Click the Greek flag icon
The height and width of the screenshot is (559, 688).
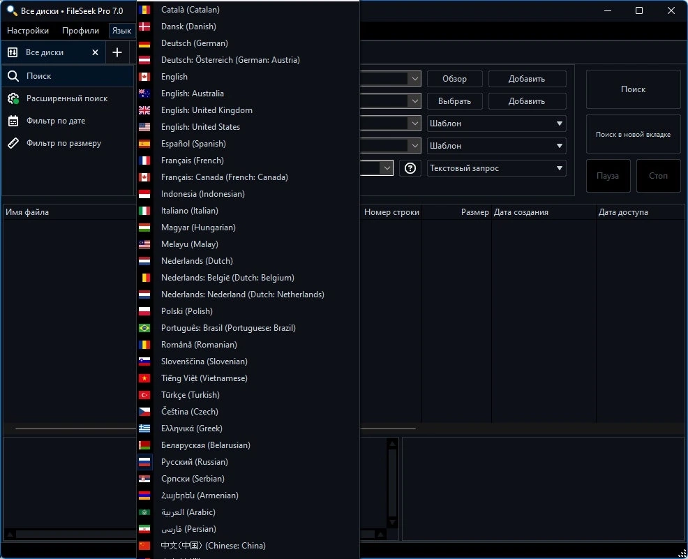point(144,428)
